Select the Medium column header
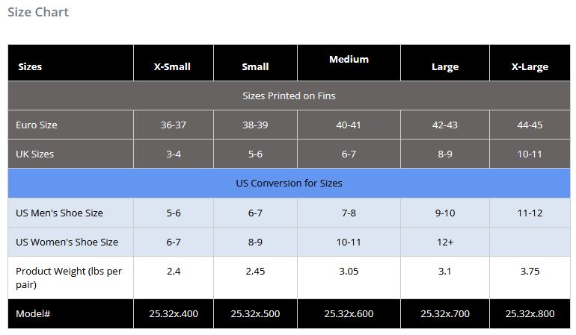Viewport: 576px width, 335px height. coord(349,60)
